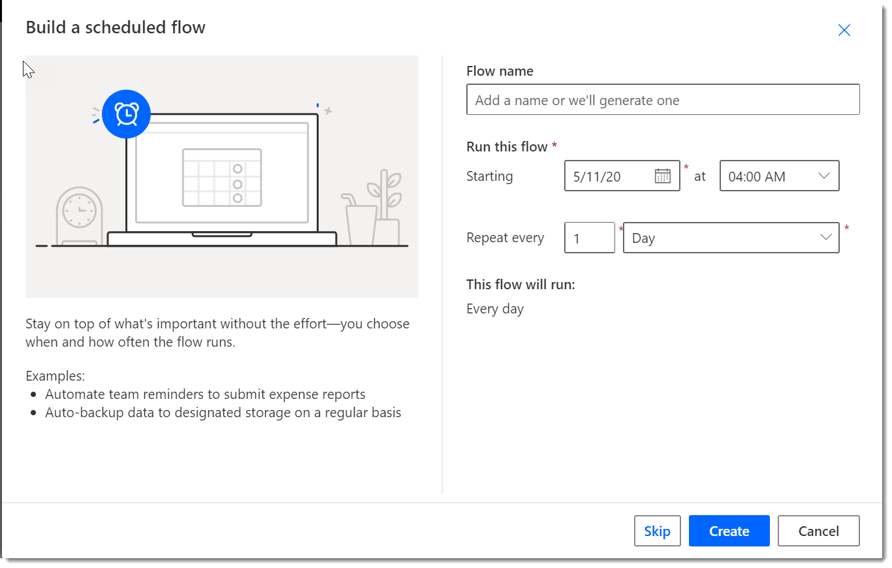Click the expense reports example bullet

[205, 394]
